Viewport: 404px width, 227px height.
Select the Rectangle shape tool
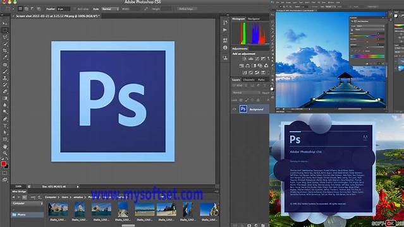[4, 139]
